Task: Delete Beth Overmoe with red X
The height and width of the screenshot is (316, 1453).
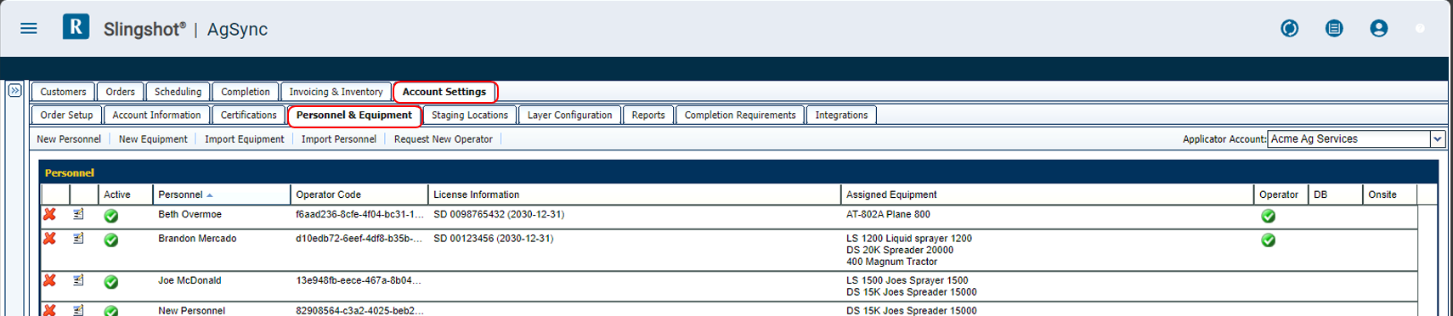Action: pyautogui.click(x=50, y=215)
